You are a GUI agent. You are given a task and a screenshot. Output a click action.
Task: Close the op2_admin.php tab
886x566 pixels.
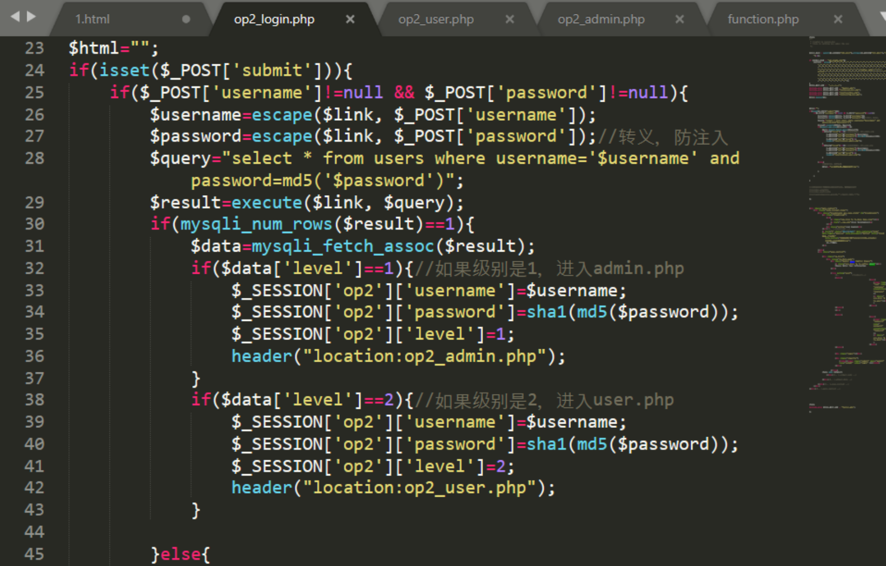679,20
